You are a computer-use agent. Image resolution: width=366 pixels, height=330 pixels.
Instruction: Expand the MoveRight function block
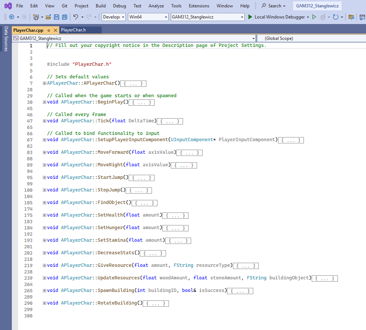tap(44, 165)
